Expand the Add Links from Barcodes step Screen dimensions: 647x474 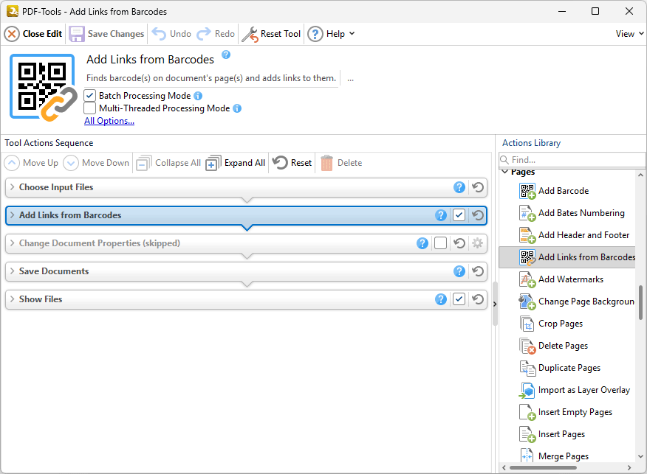(12, 215)
